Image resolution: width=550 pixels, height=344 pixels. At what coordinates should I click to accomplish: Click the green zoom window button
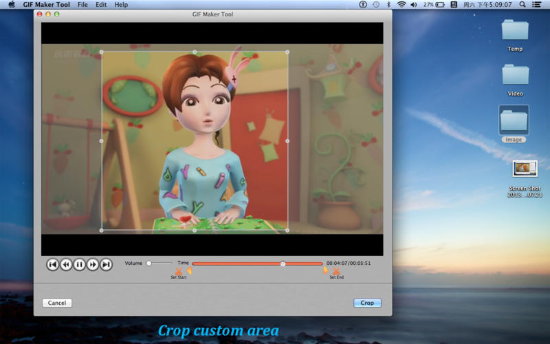pyautogui.click(x=56, y=14)
